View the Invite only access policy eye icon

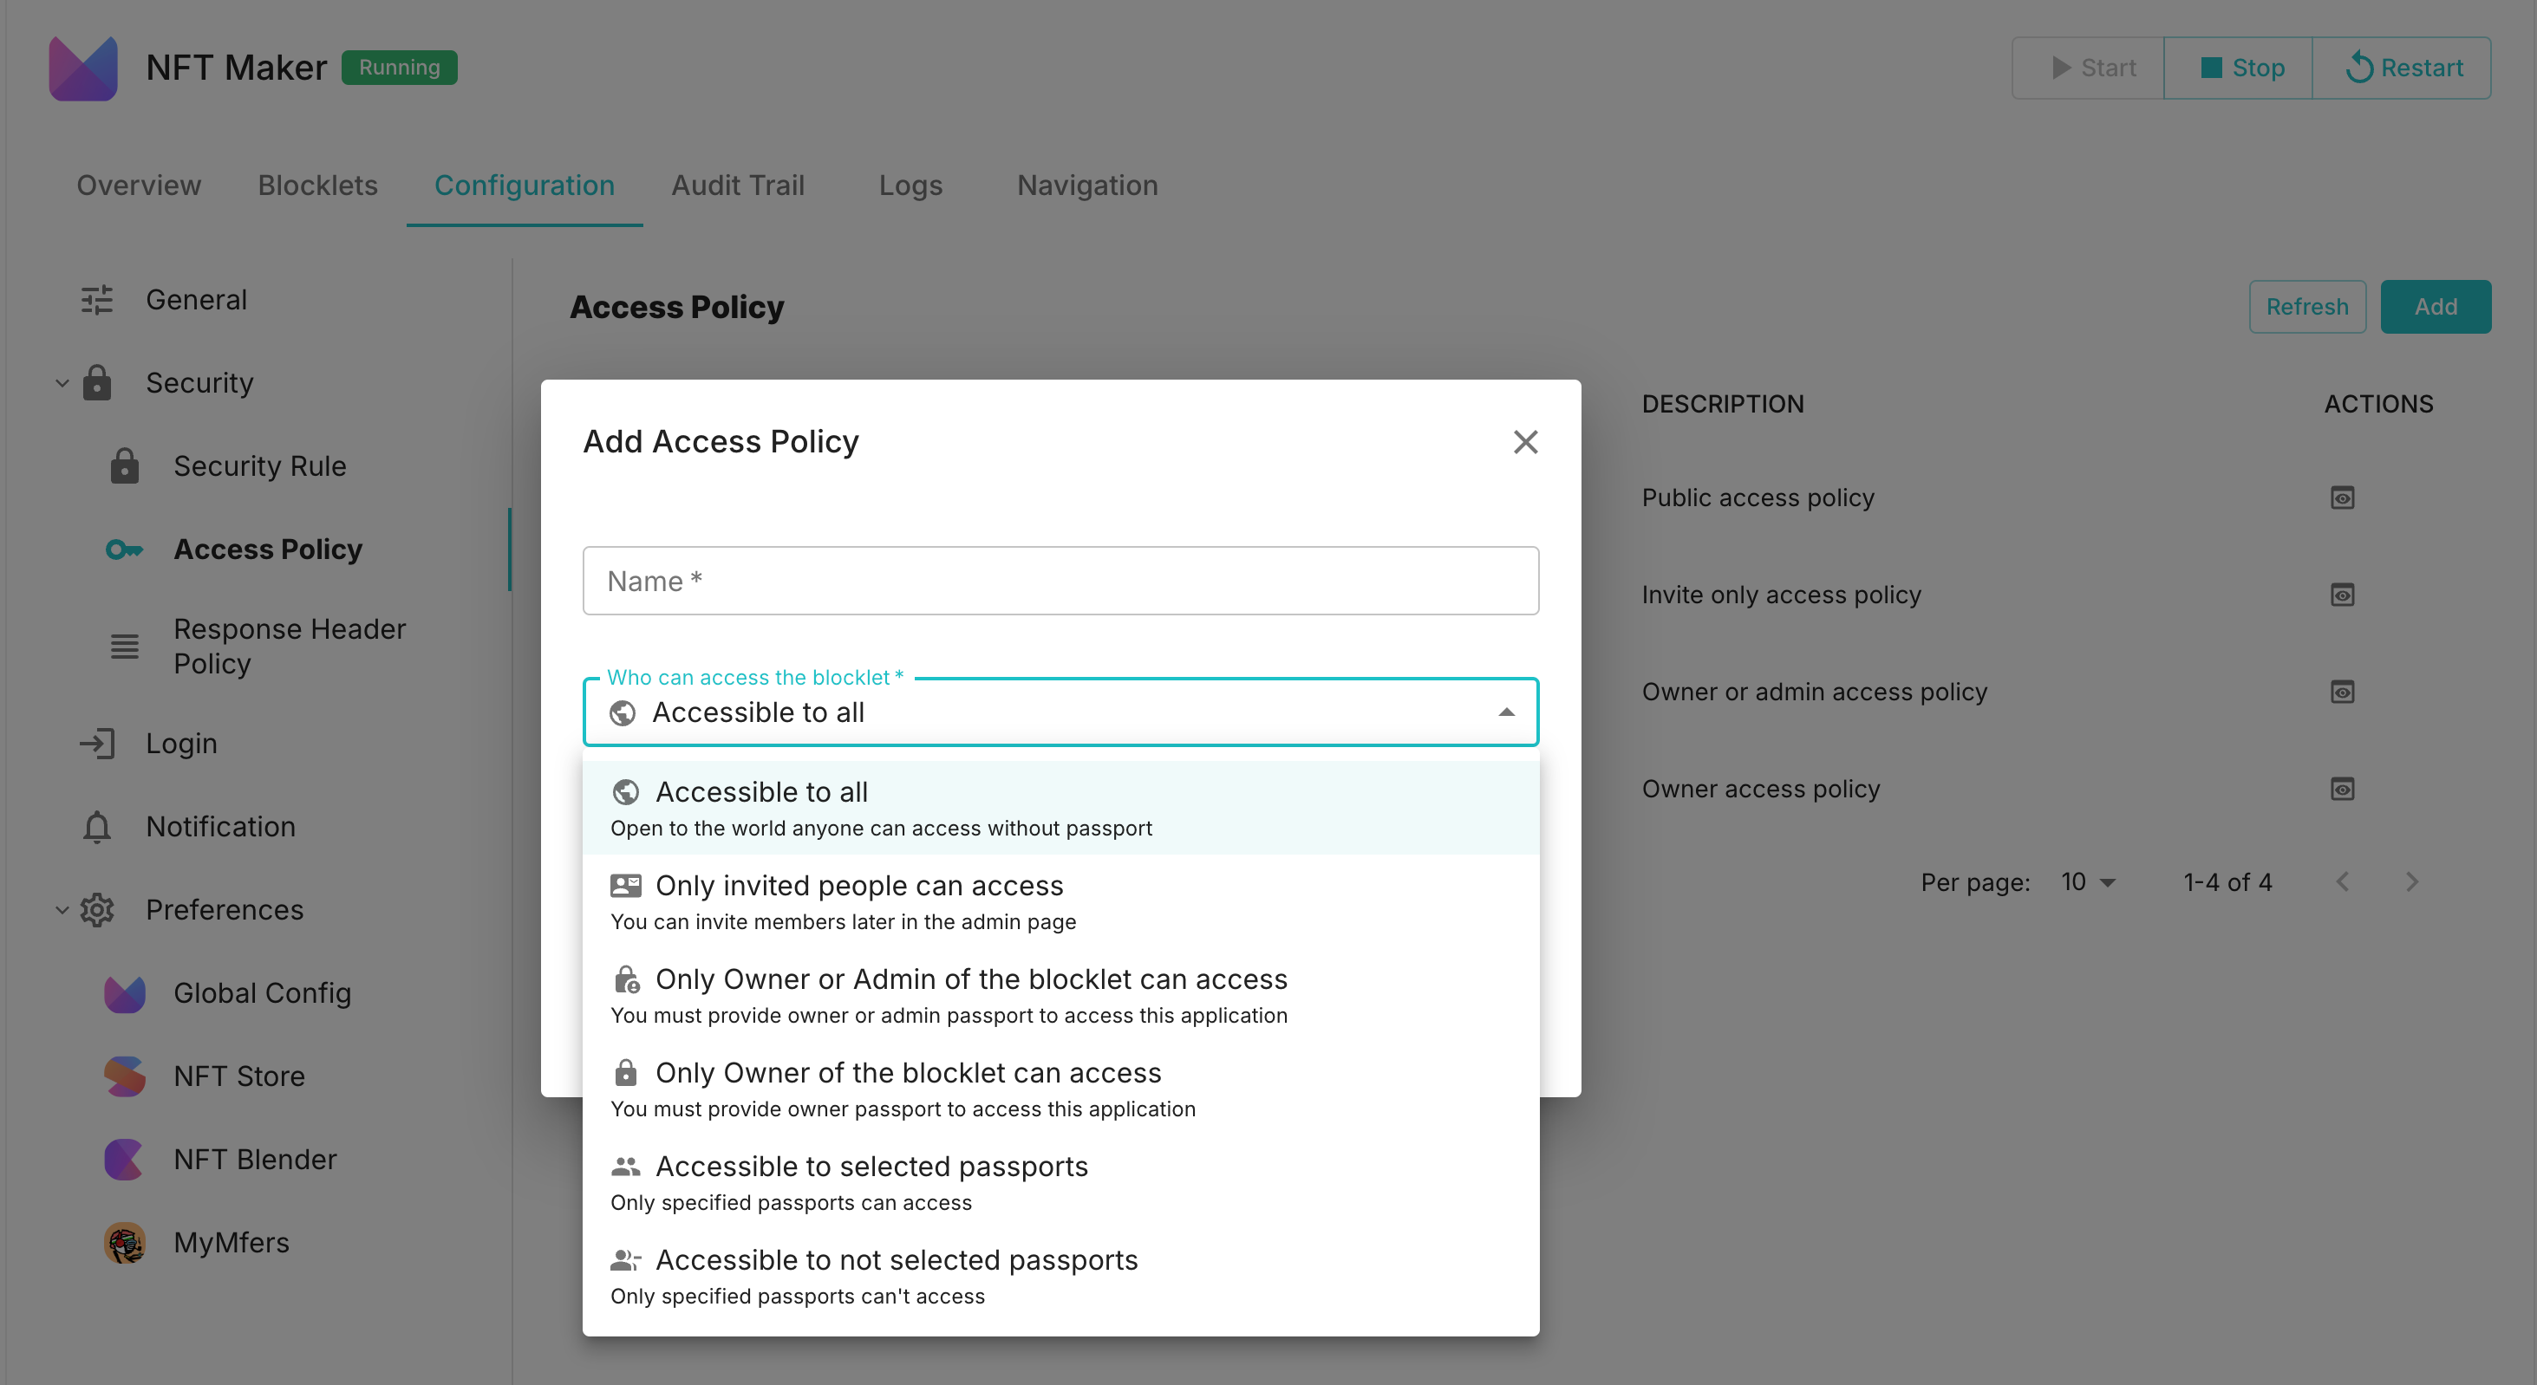2342,595
